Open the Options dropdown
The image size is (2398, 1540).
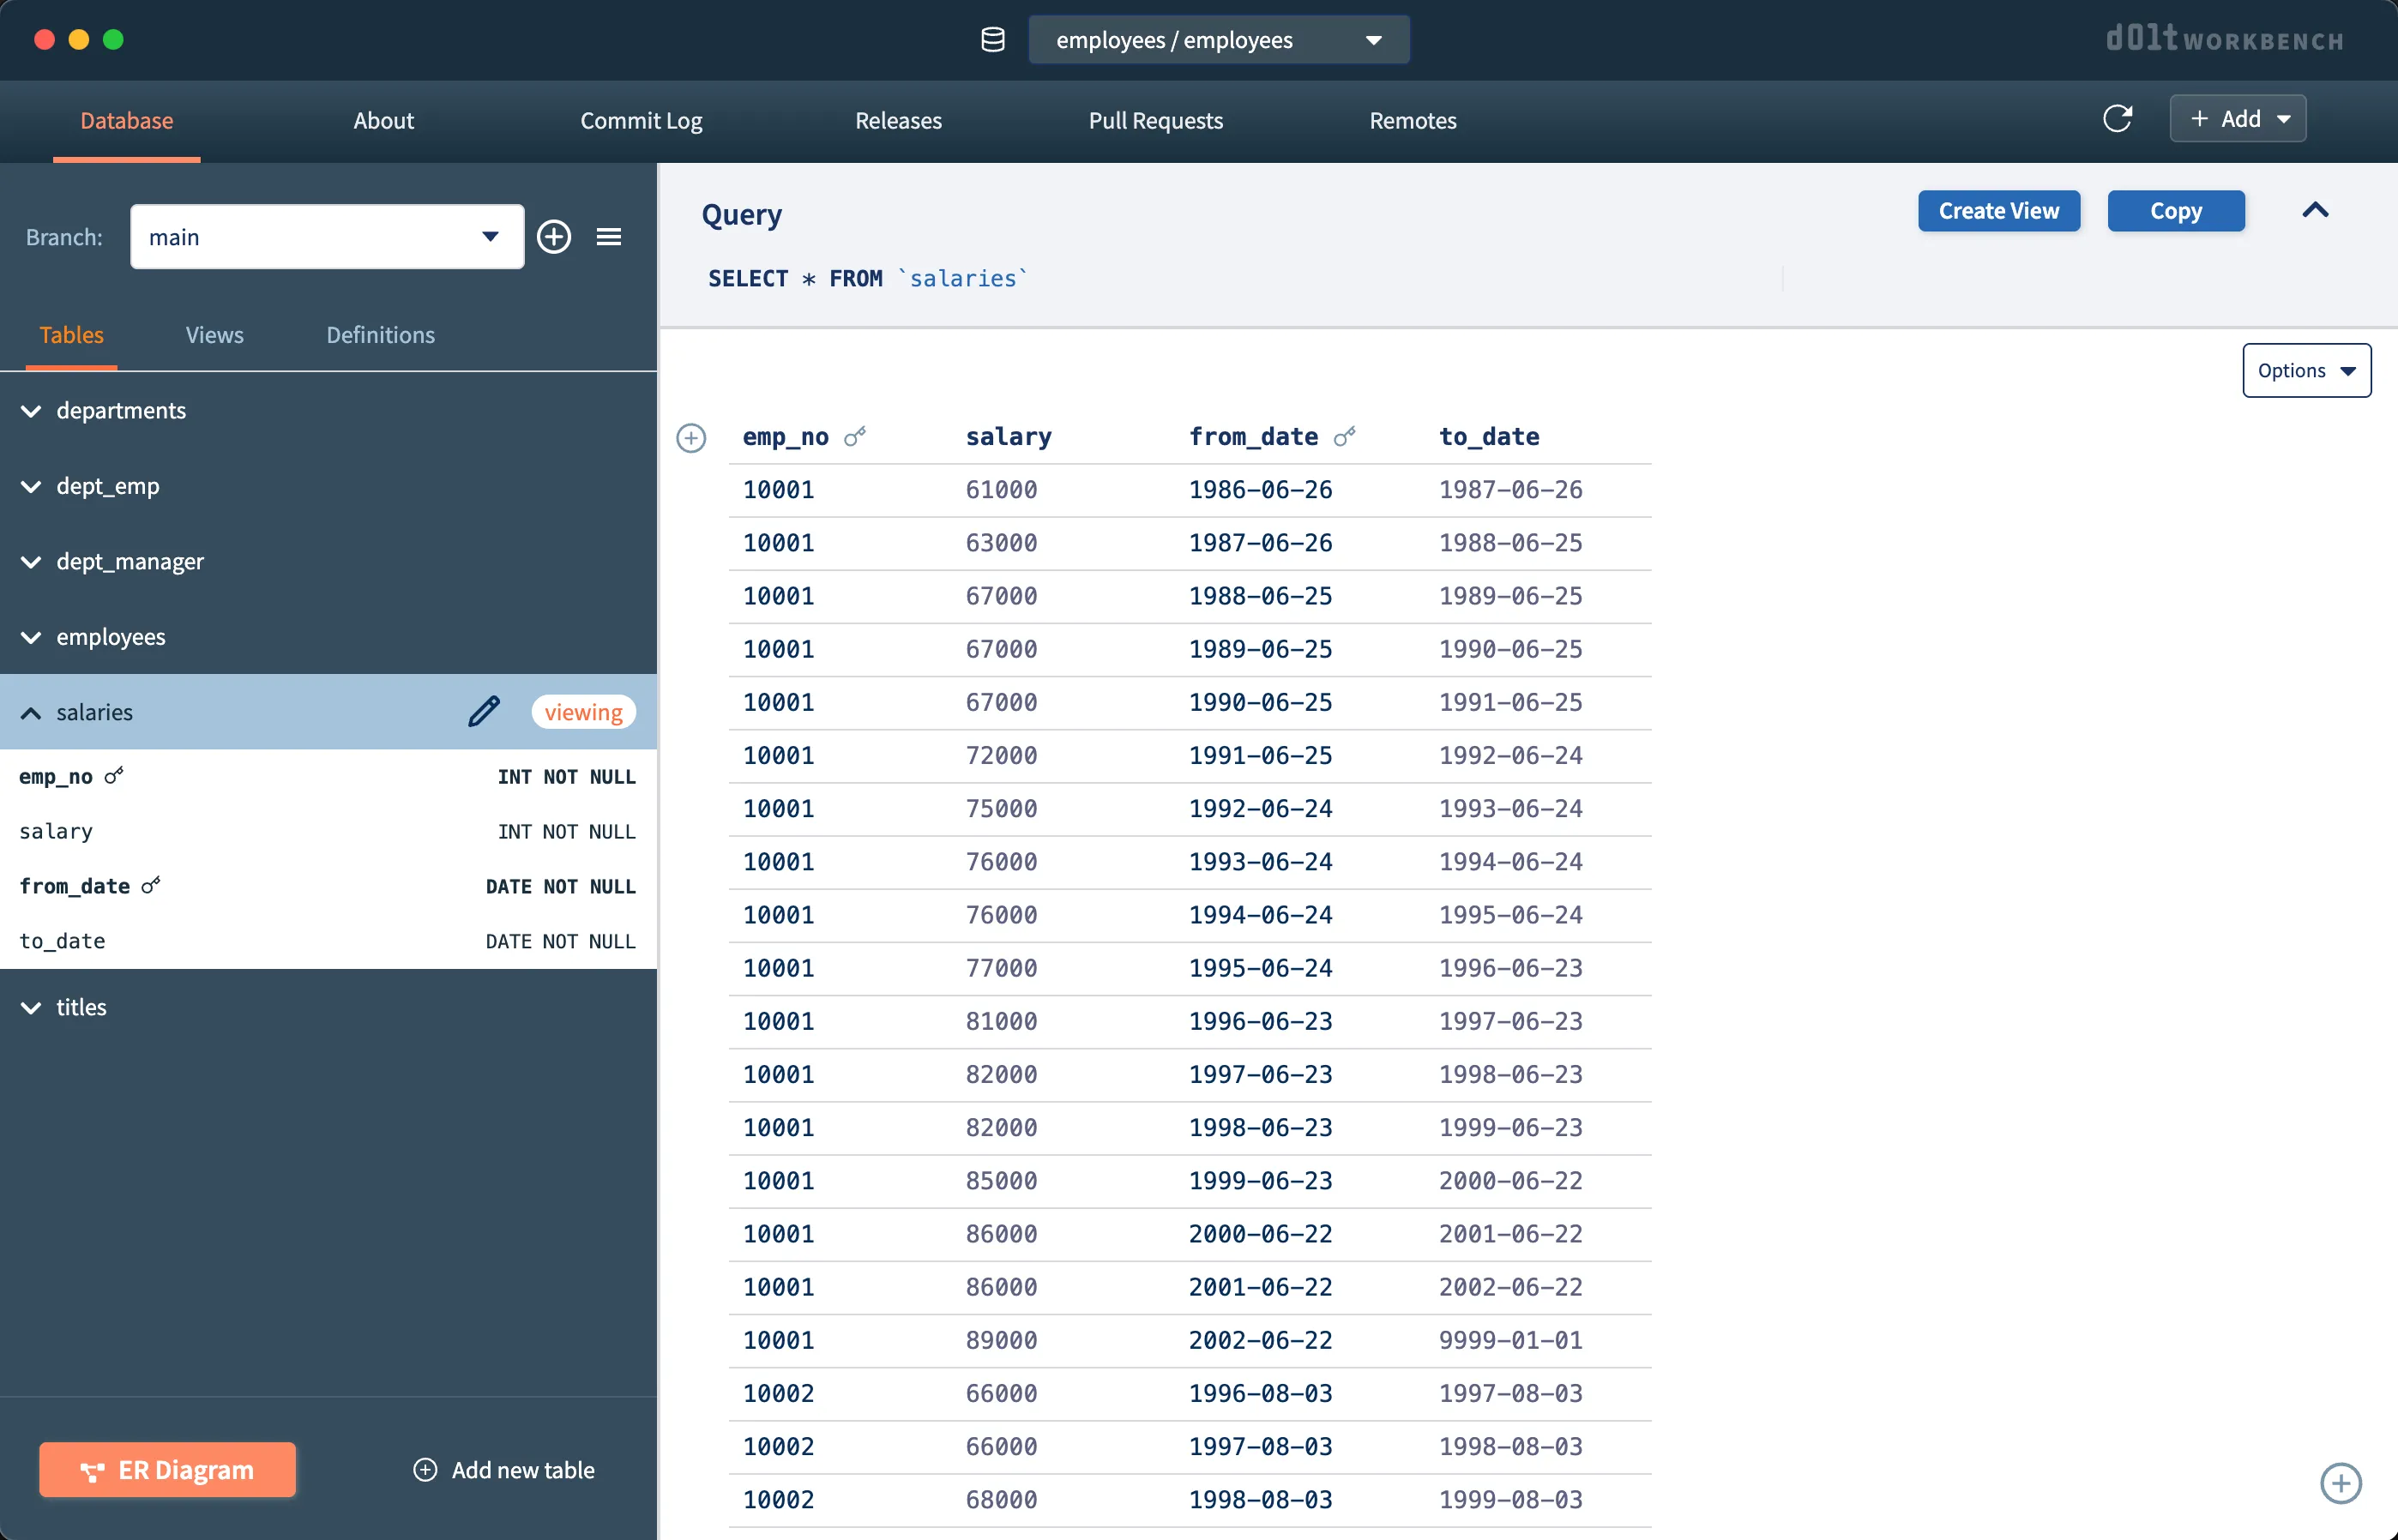point(2306,371)
